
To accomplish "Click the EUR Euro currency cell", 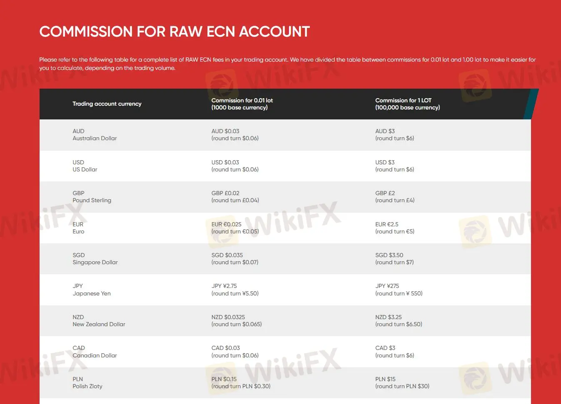I will tap(78, 228).
